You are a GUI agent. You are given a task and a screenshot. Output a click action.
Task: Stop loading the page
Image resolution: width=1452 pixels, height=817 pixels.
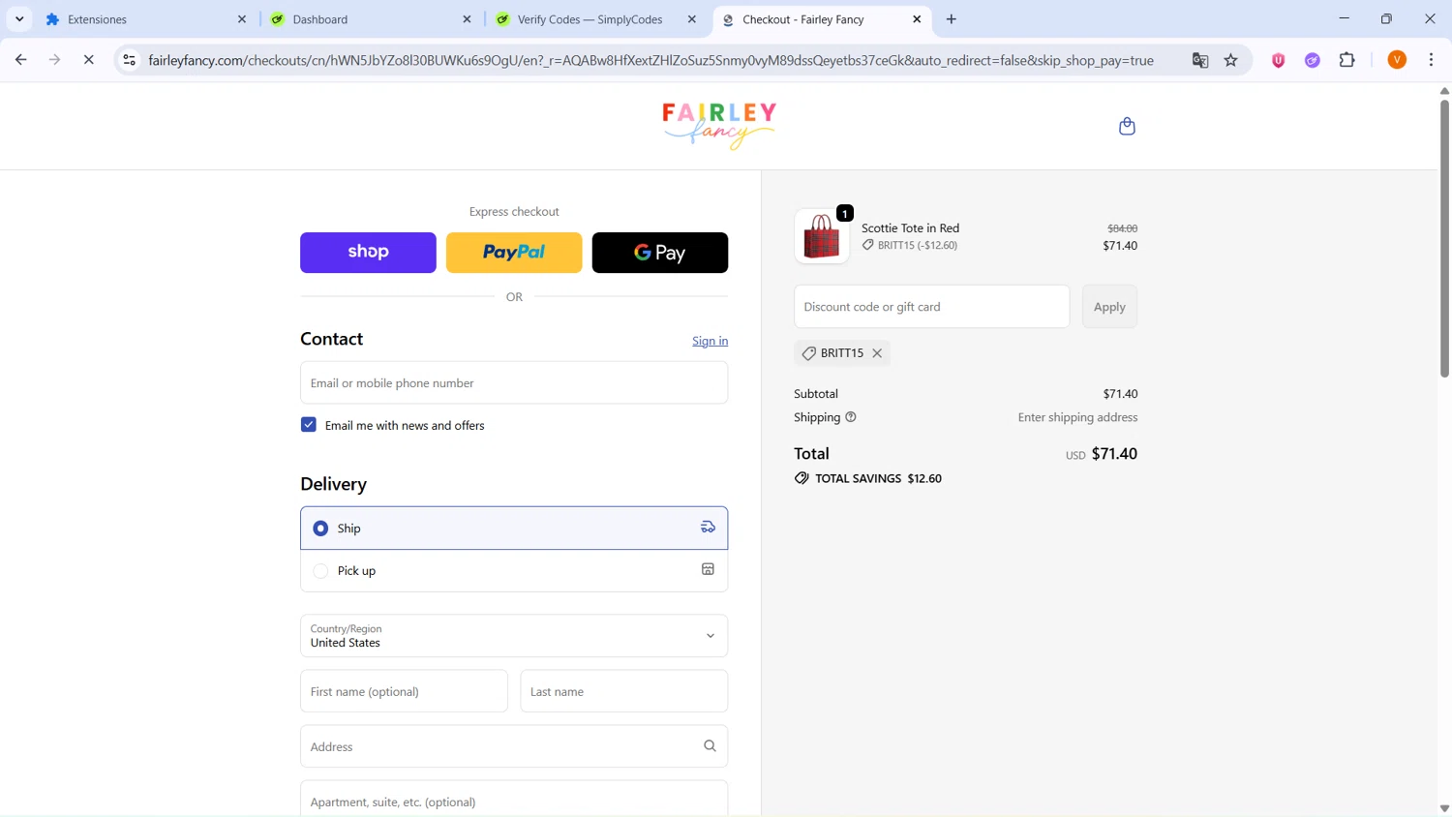[x=88, y=60]
